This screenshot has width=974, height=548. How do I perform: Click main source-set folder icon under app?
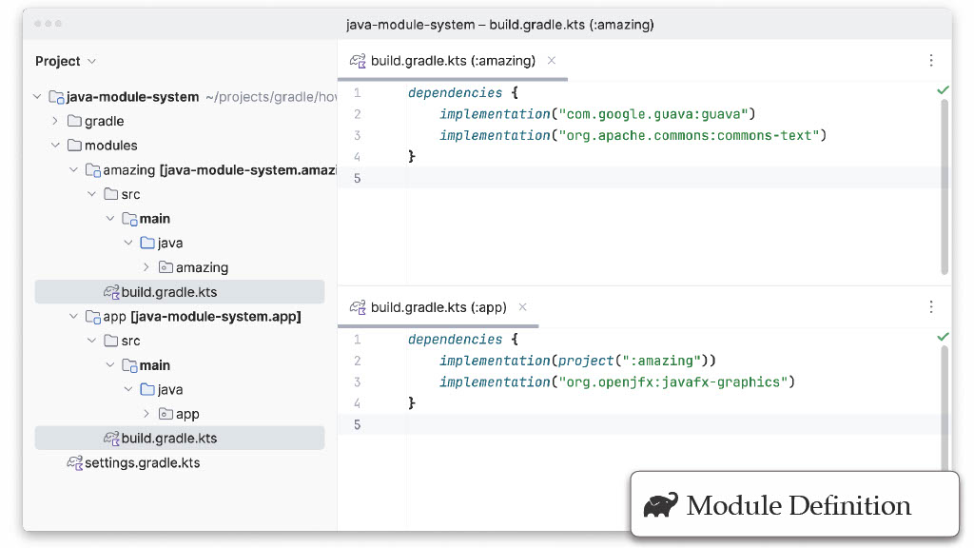pos(129,365)
